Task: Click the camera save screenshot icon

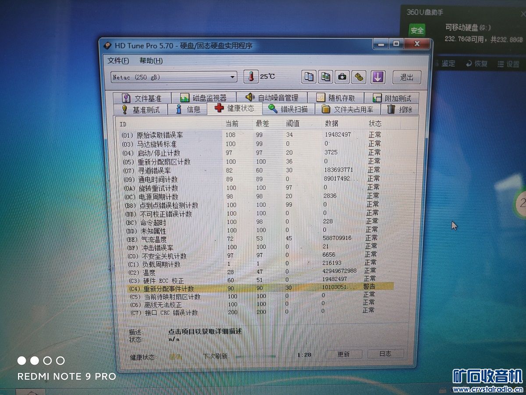Action: tap(342, 77)
